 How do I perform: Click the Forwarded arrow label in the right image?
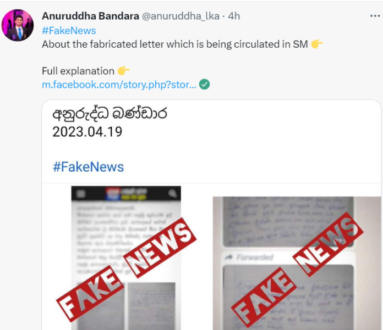[x=249, y=257]
